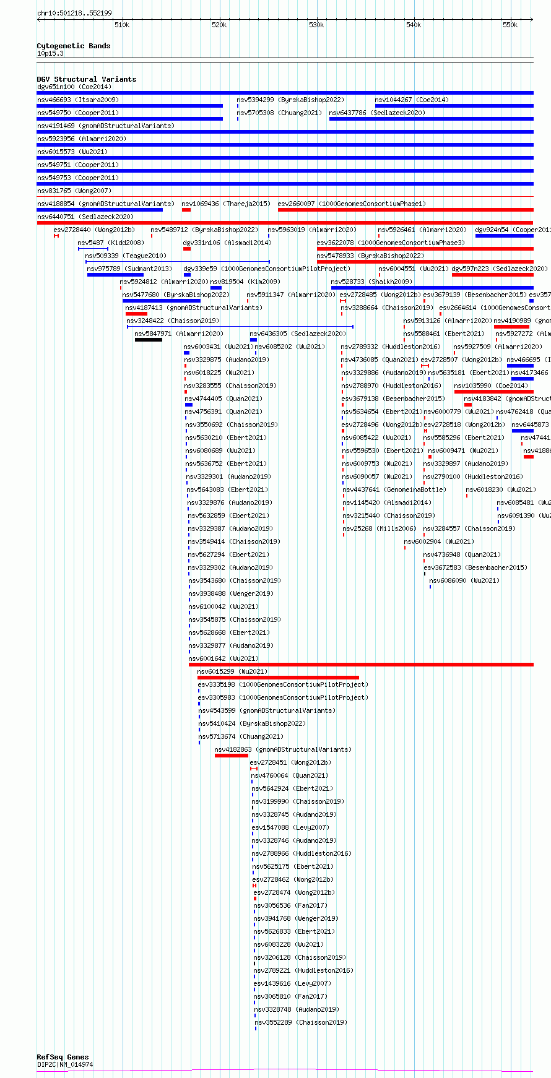
Task: Click nsv6436305 (Sedlazeck2020) label
Action: click(x=298, y=334)
